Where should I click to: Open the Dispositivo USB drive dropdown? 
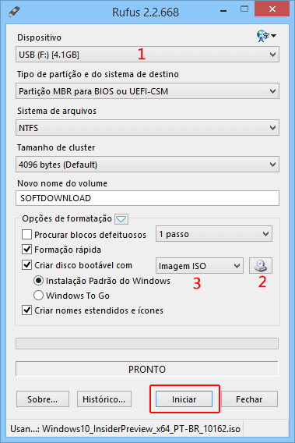click(x=148, y=55)
